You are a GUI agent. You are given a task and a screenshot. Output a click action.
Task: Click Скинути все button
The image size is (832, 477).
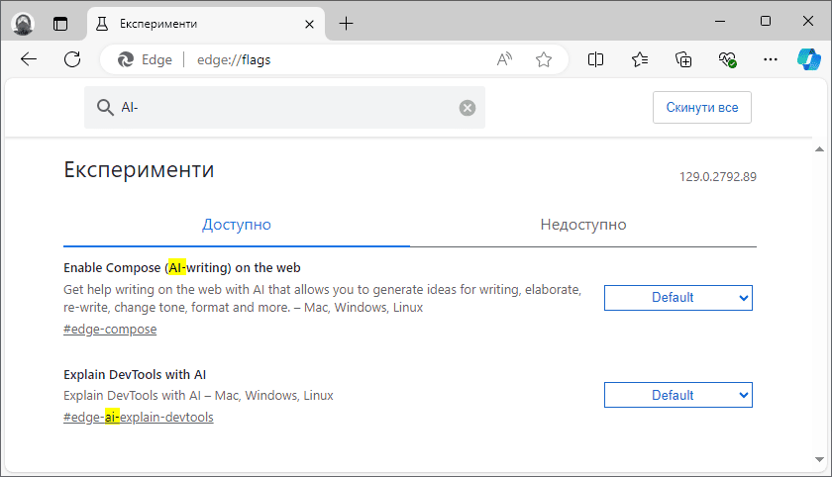[x=701, y=108]
